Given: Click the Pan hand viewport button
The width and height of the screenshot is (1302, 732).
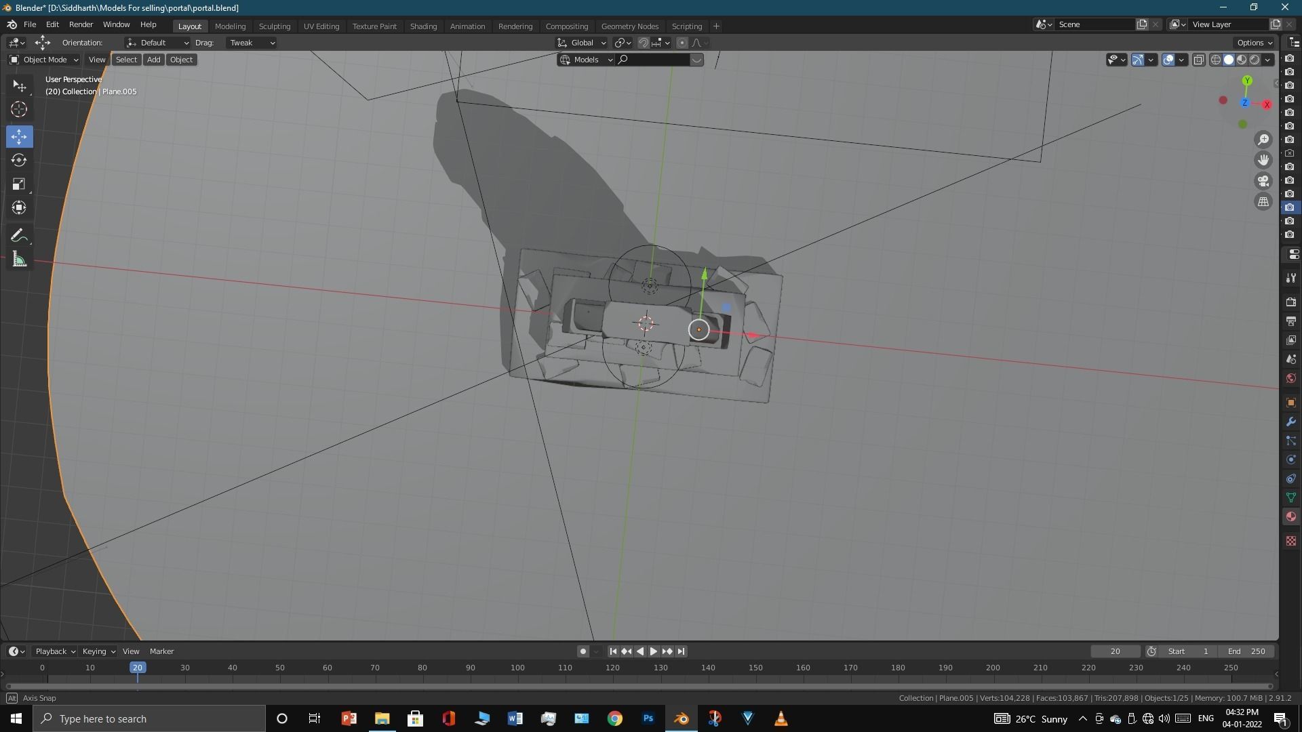Looking at the screenshot, I should [x=1263, y=160].
